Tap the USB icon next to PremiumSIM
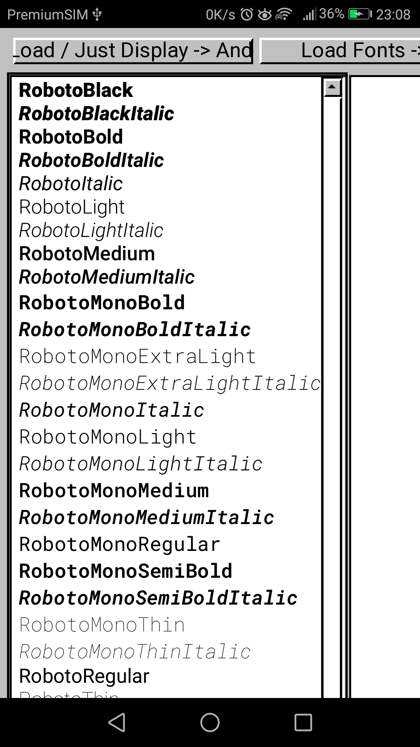 click(97, 14)
